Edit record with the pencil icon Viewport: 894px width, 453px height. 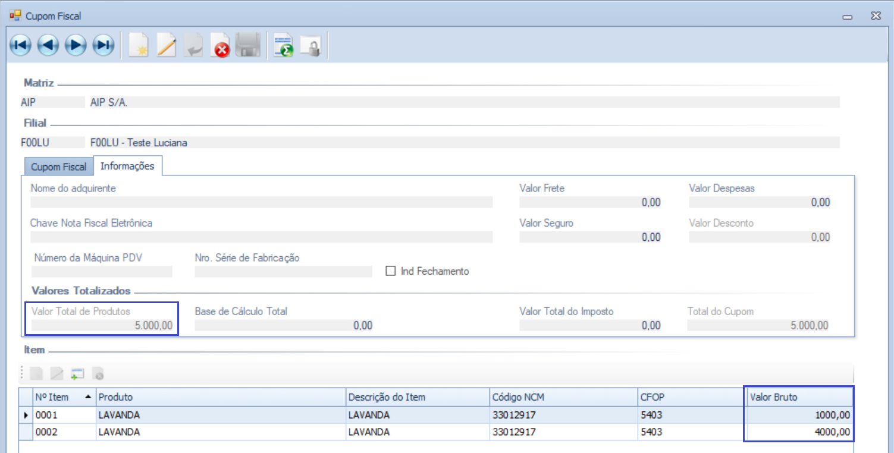tap(166, 45)
